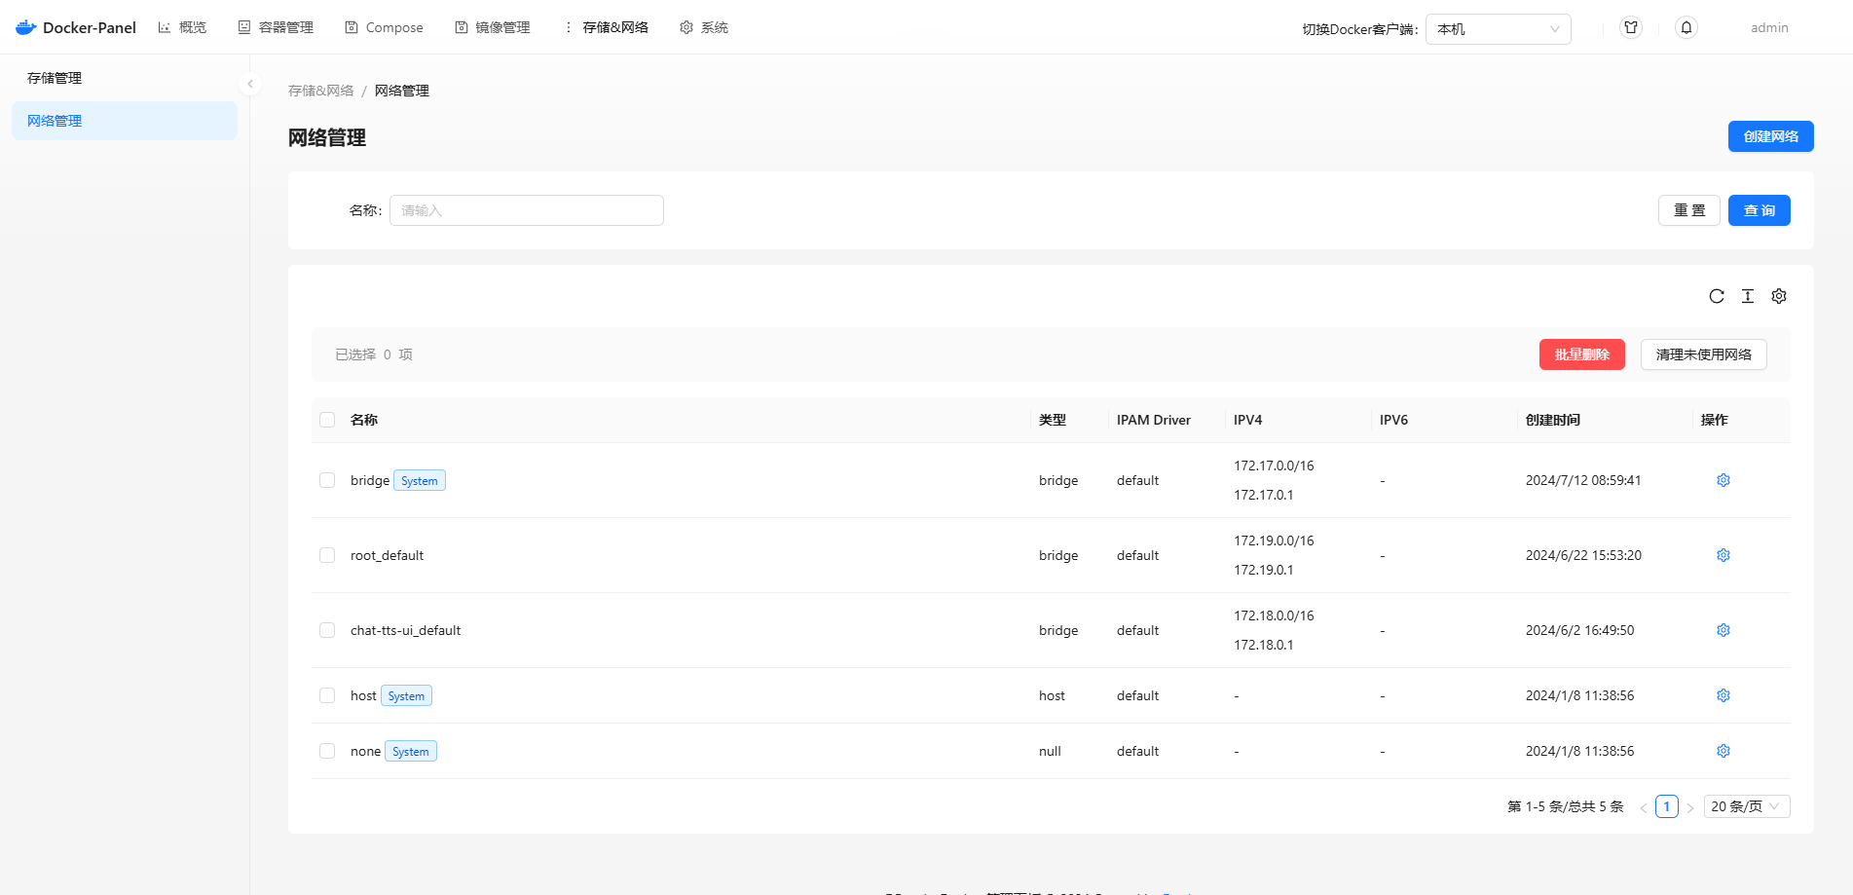Open the 20 条/页 page size dropdown
Image resolution: width=1853 pixels, height=895 pixels.
(x=1746, y=806)
